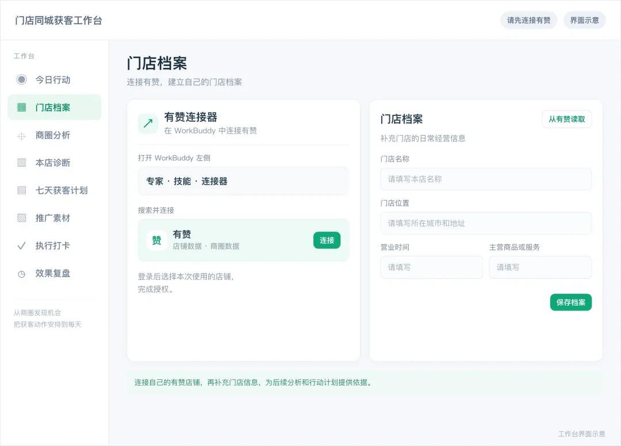Image resolution: width=621 pixels, height=446 pixels.
Task: Select the 门店档案 sidebar item
Action: (55, 107)
